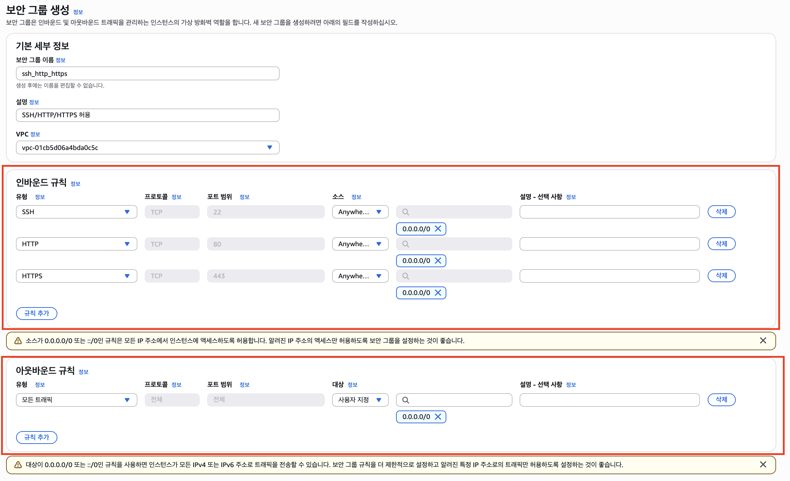Click the security group name input field

click(x=147, y=74)
